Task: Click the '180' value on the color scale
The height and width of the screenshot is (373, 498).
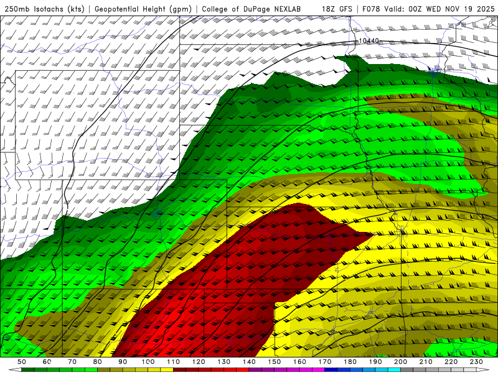Action: pos(350,362)
